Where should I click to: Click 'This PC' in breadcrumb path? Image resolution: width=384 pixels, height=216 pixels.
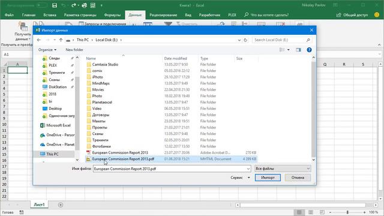point(83,40)
